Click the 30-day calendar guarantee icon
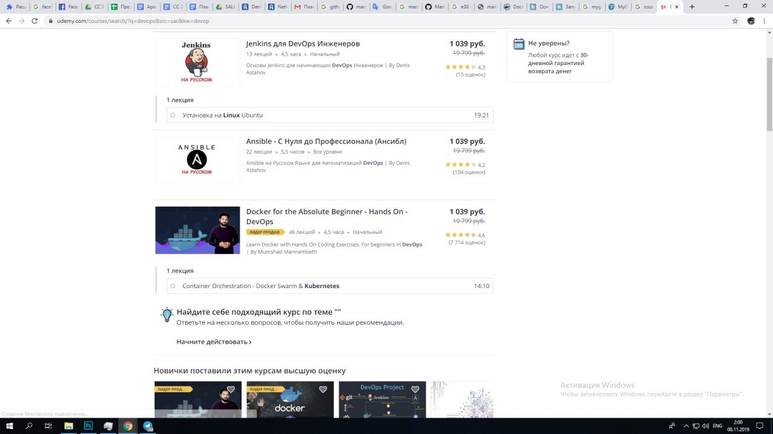 [519, 44]
